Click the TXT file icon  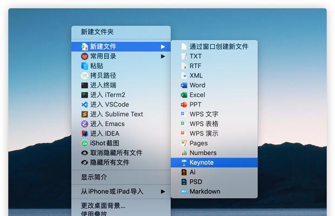[x=184, y=56]
